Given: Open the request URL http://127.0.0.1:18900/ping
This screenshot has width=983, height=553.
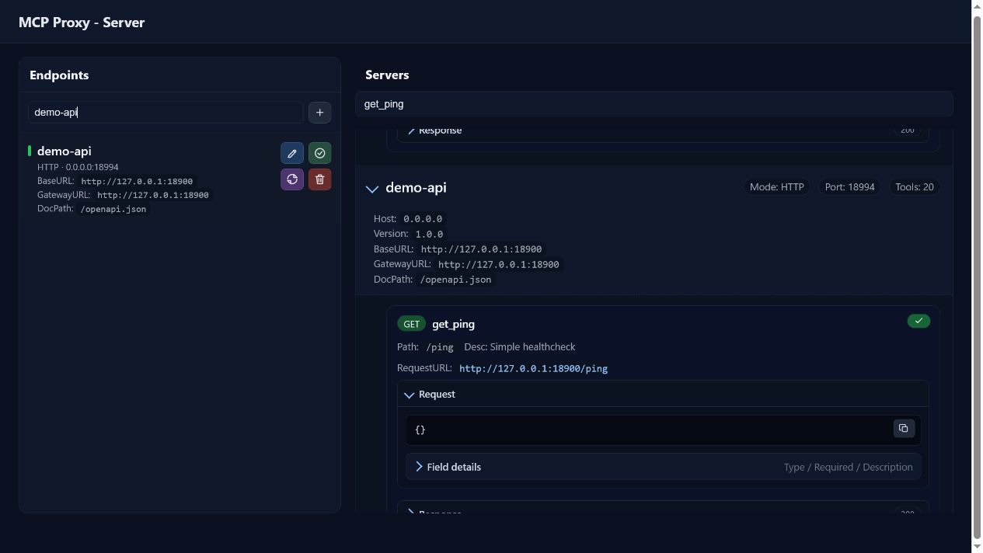Looking at the screenshot, I should click(x=533, y=368).
